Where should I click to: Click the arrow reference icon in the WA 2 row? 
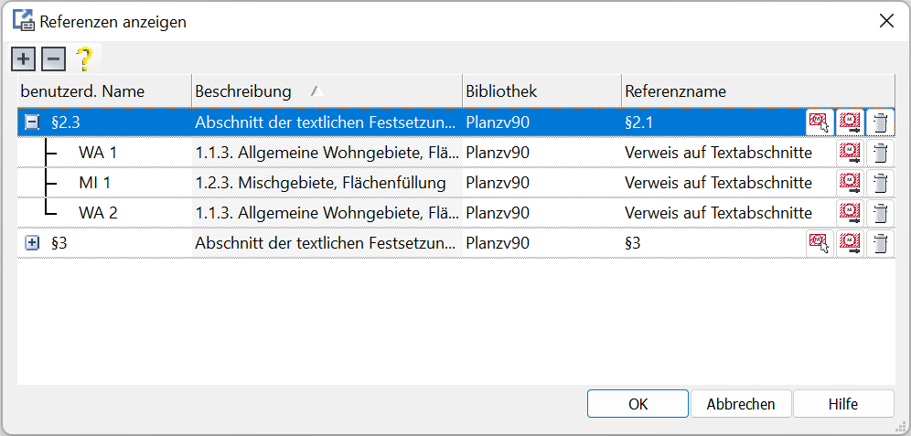851,213
